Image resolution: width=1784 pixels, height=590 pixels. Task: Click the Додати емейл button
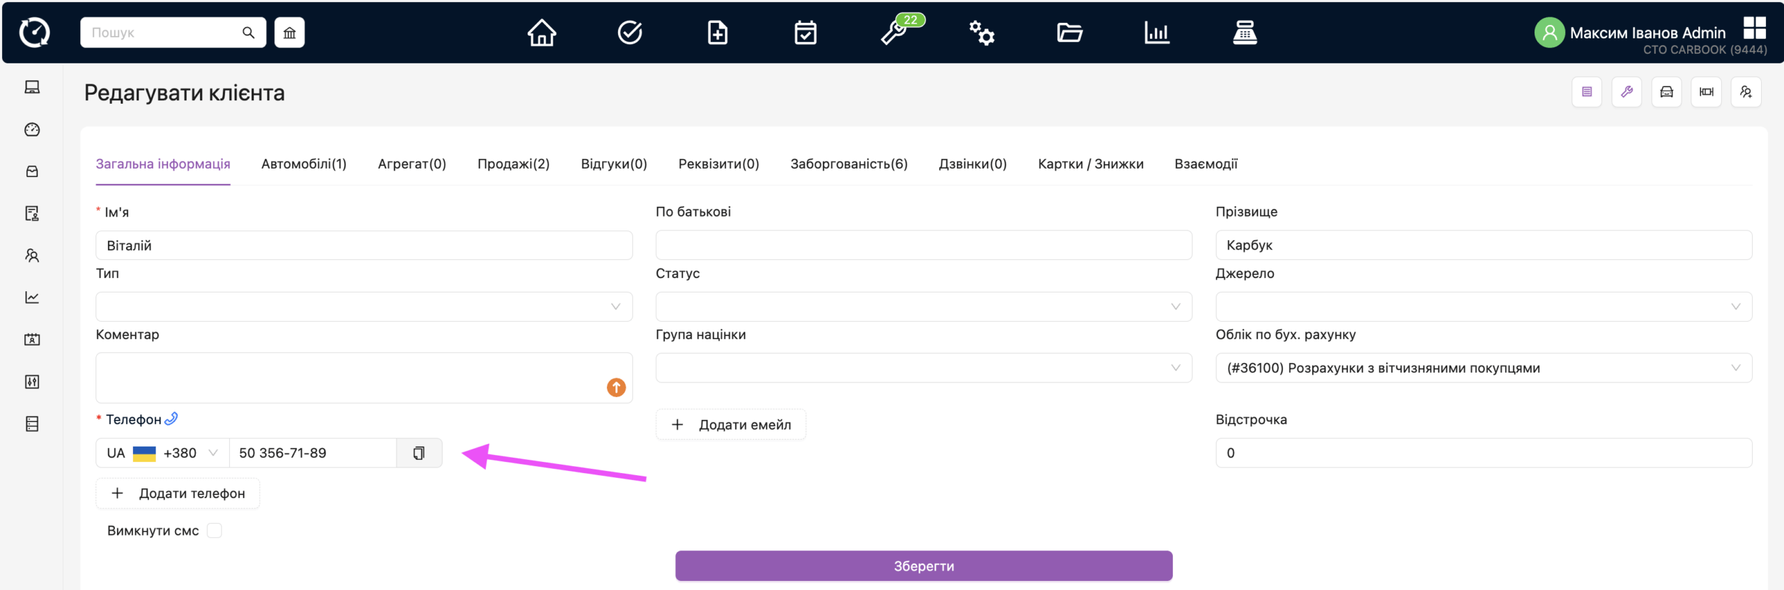(731, 425)
